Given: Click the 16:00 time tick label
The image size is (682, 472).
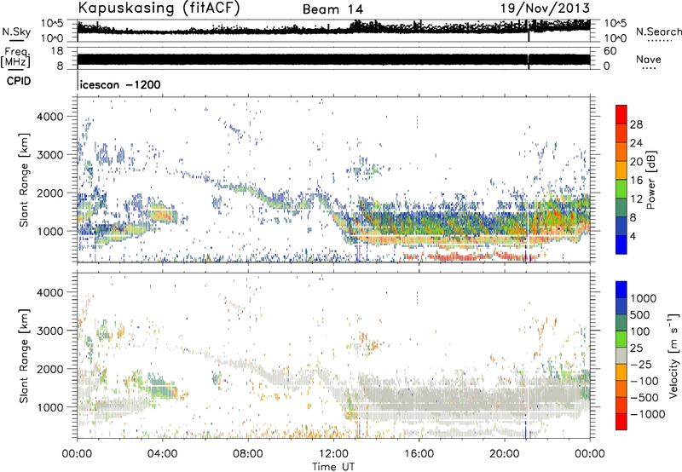Looking at the screenshot, I should pos(419,454).
